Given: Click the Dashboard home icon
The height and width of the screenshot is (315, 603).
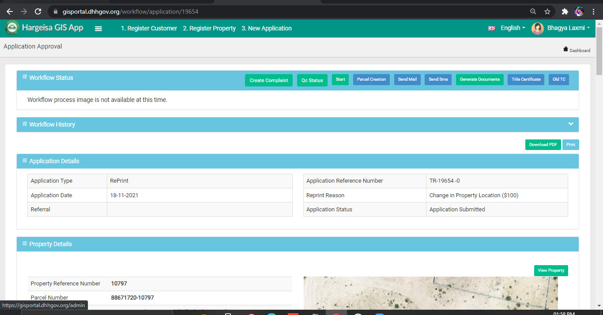Looking at the screenshot, I should pos(565,49).
